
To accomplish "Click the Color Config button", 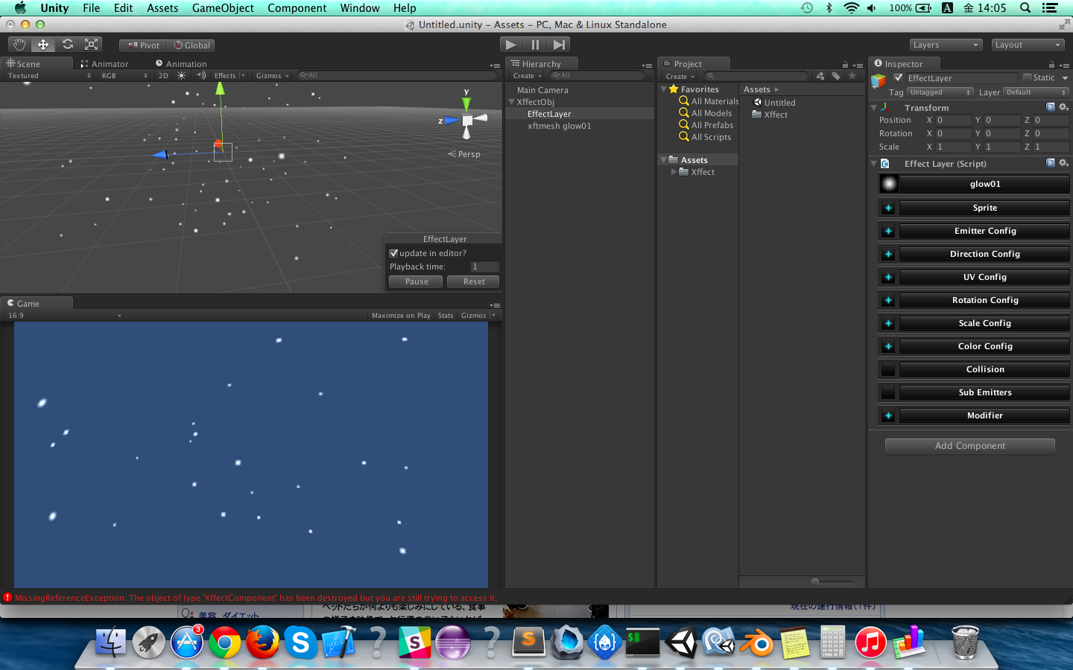I will click(985, 346).
